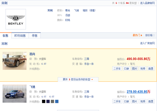157x111 pixels.
Task: Open the 欧陆 sports car link
Action: (x=68, y=20)
